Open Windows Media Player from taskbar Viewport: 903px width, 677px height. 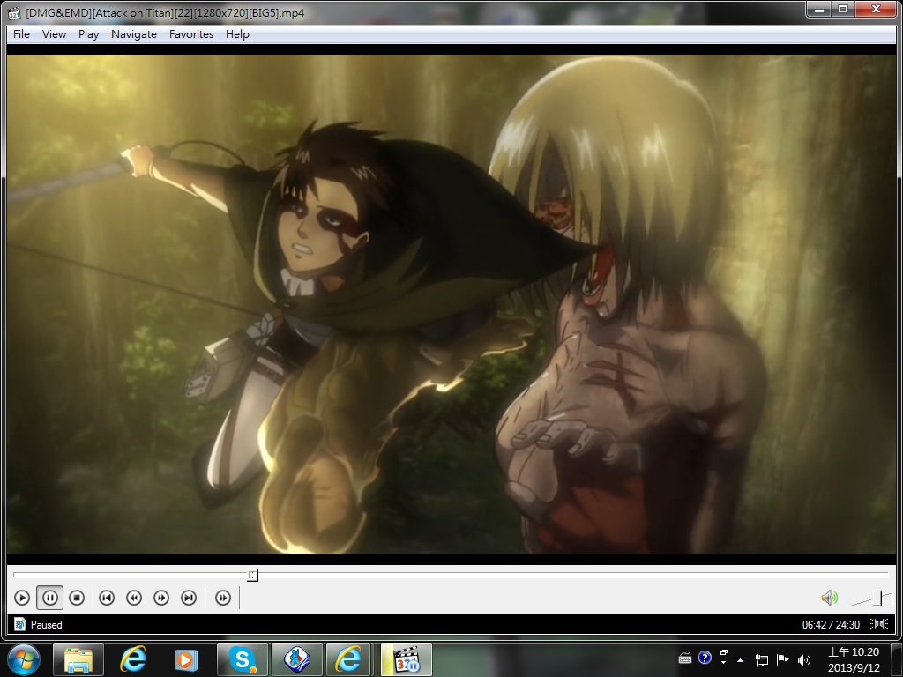pos(186,659)
